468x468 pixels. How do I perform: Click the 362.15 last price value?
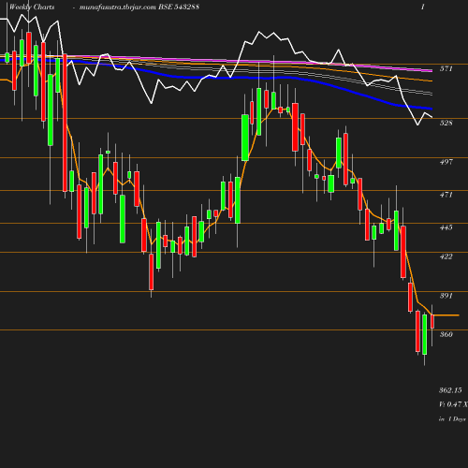(450, 390)
